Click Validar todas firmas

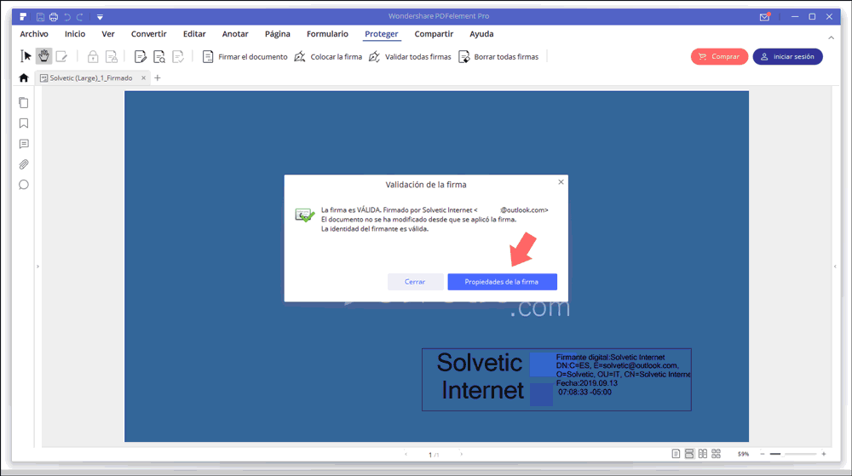[411, 56]
